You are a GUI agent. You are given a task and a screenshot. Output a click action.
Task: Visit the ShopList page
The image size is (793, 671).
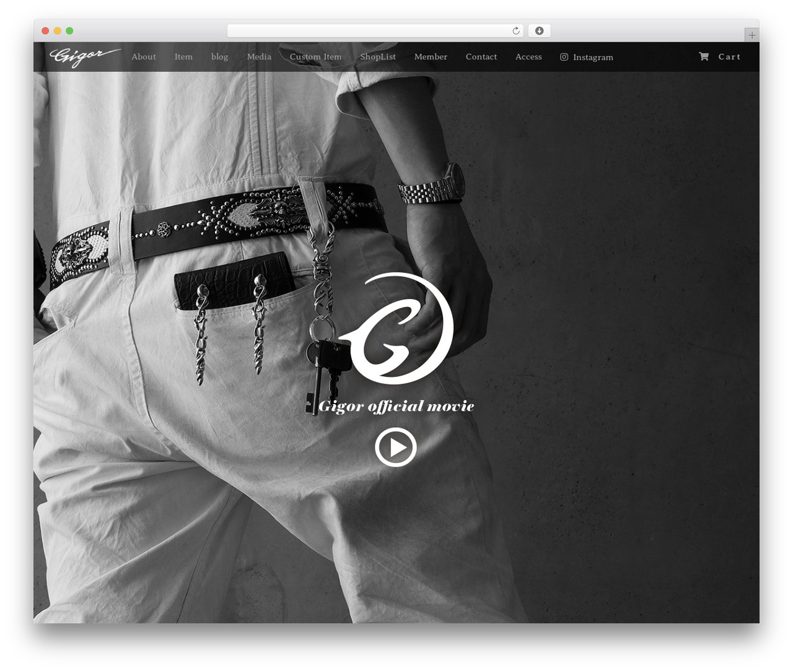click(x=378, y=57)
